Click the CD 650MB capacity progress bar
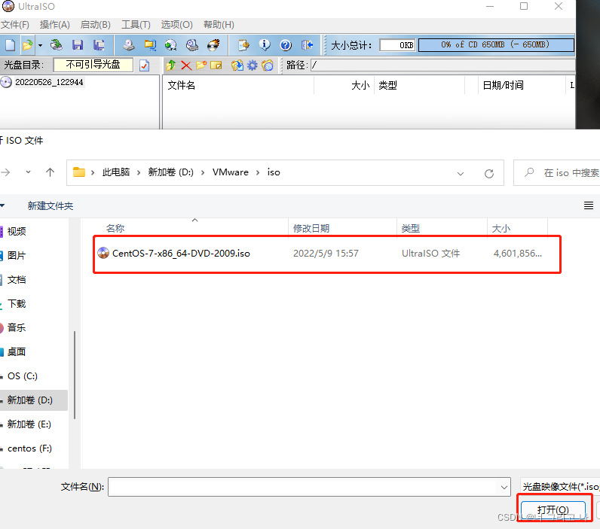This screenshot has width=600, height=529. [x=496, y=44]
